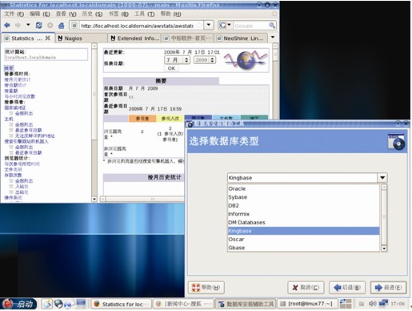Click the workspace switcher in taskbar
Viewport: 412px width, 311px height.
coord(346,304)
